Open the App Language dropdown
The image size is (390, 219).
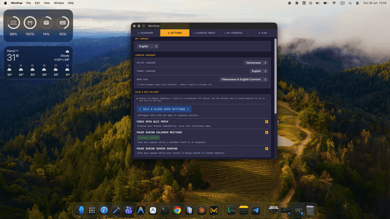[x=148, y=46]
